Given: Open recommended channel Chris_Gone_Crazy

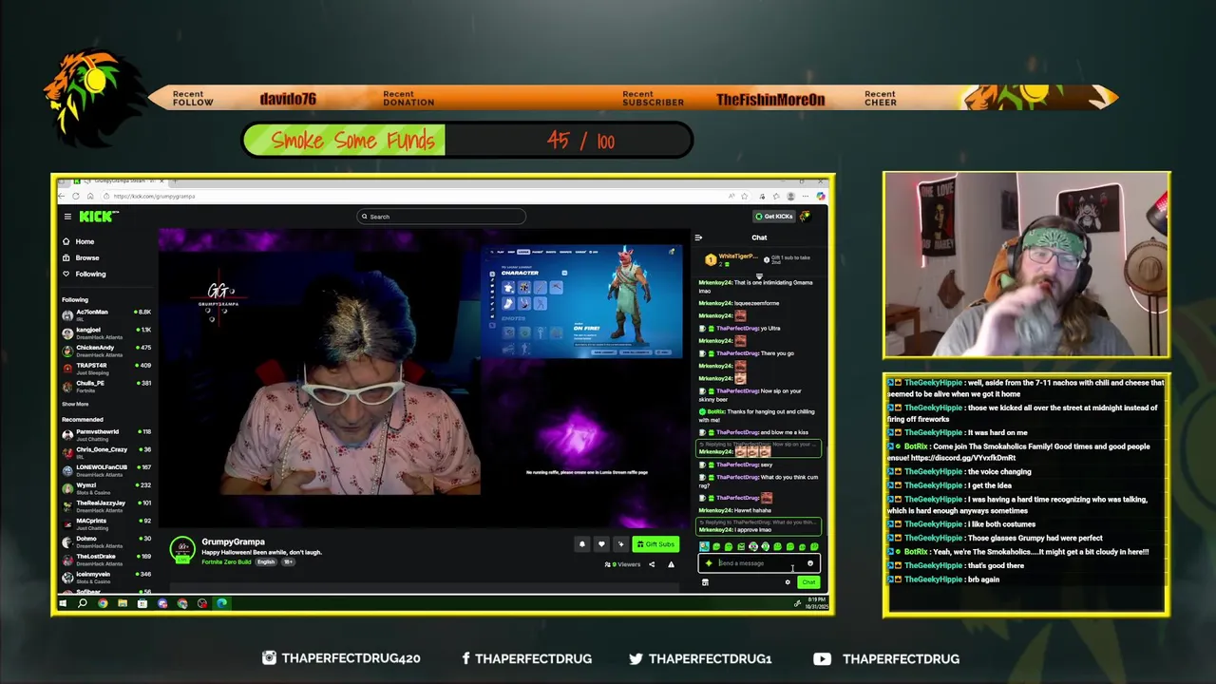Looking at the screenshot, I should pos(106,451).
